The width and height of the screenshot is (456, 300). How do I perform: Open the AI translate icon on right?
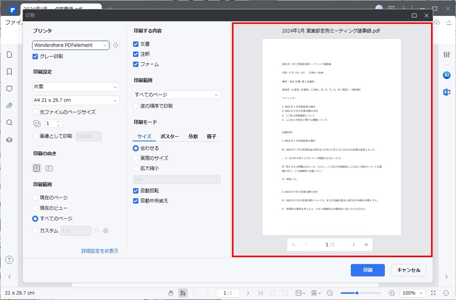click(447, 92)
